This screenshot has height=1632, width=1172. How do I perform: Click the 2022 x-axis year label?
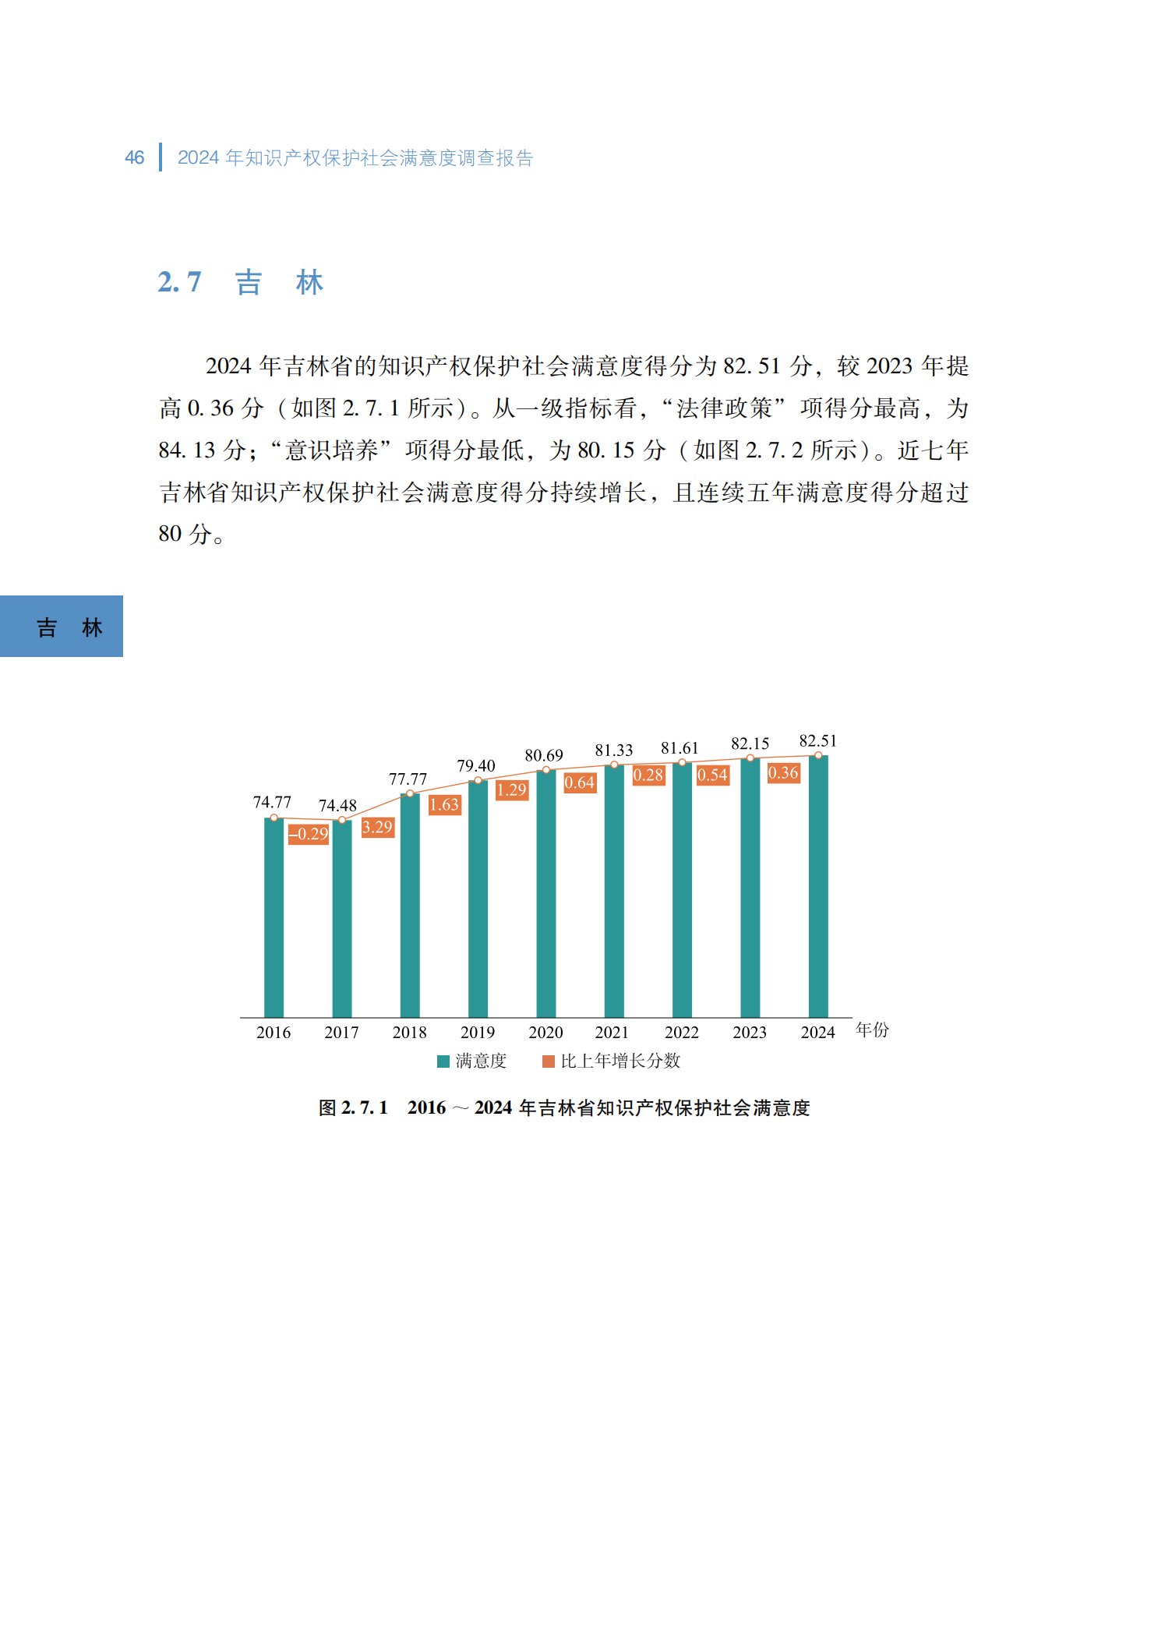681,1033
